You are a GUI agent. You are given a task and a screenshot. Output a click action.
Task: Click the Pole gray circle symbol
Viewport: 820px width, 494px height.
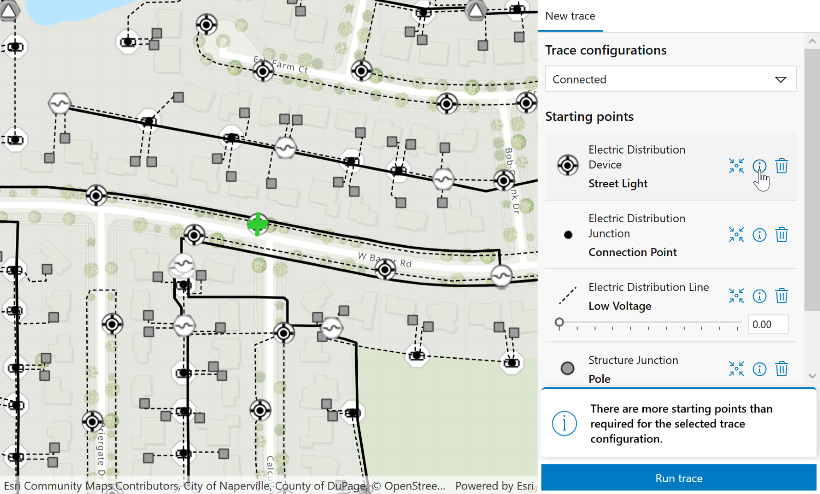click(567, 368)
